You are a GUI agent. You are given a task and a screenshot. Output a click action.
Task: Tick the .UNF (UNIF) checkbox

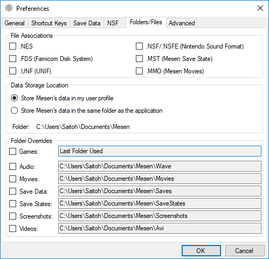12,71
